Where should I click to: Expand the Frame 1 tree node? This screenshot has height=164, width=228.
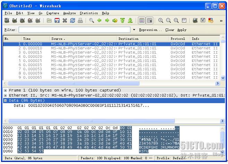tap(6, 91)
